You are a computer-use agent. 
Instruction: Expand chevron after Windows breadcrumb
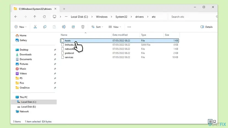[111, 17]
